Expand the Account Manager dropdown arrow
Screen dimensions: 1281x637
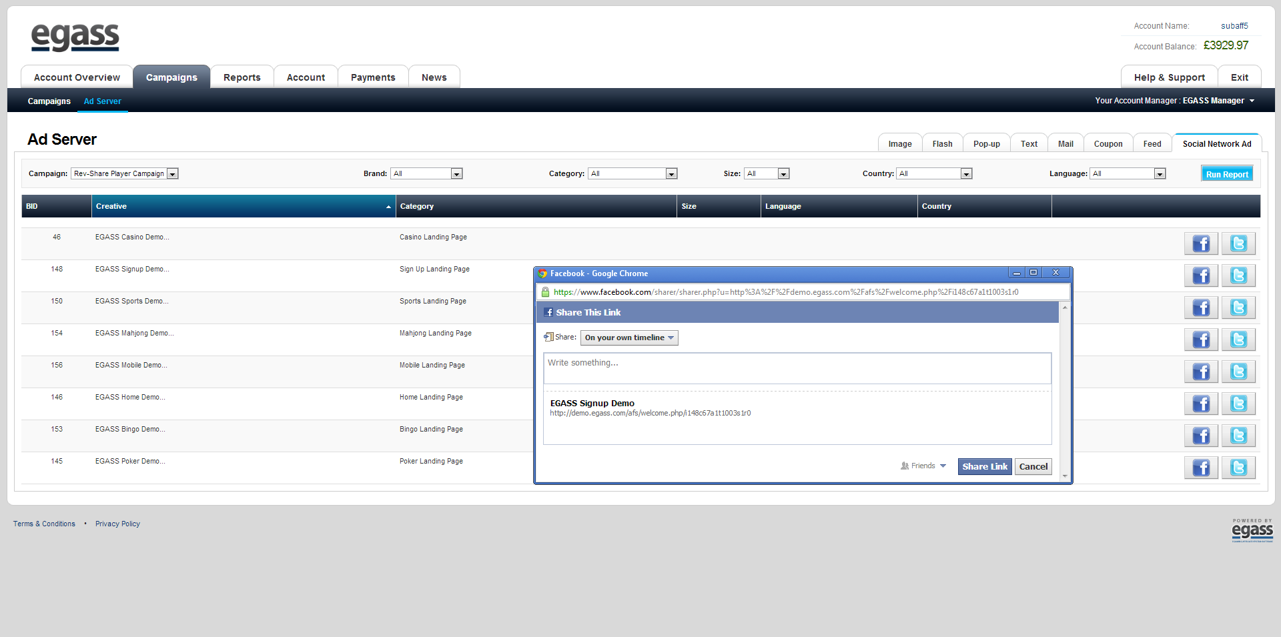pos(1252,101)
